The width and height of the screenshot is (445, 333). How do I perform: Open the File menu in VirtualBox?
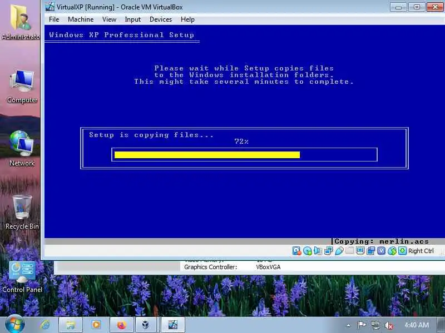(x=54, y=19)
